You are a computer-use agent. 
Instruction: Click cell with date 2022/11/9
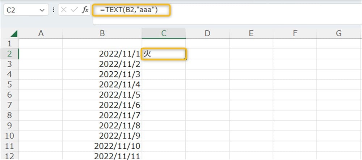pos(102,136)
